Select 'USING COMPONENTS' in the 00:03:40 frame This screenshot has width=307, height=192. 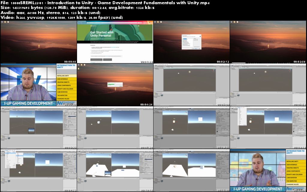click(x=66, y=85)
